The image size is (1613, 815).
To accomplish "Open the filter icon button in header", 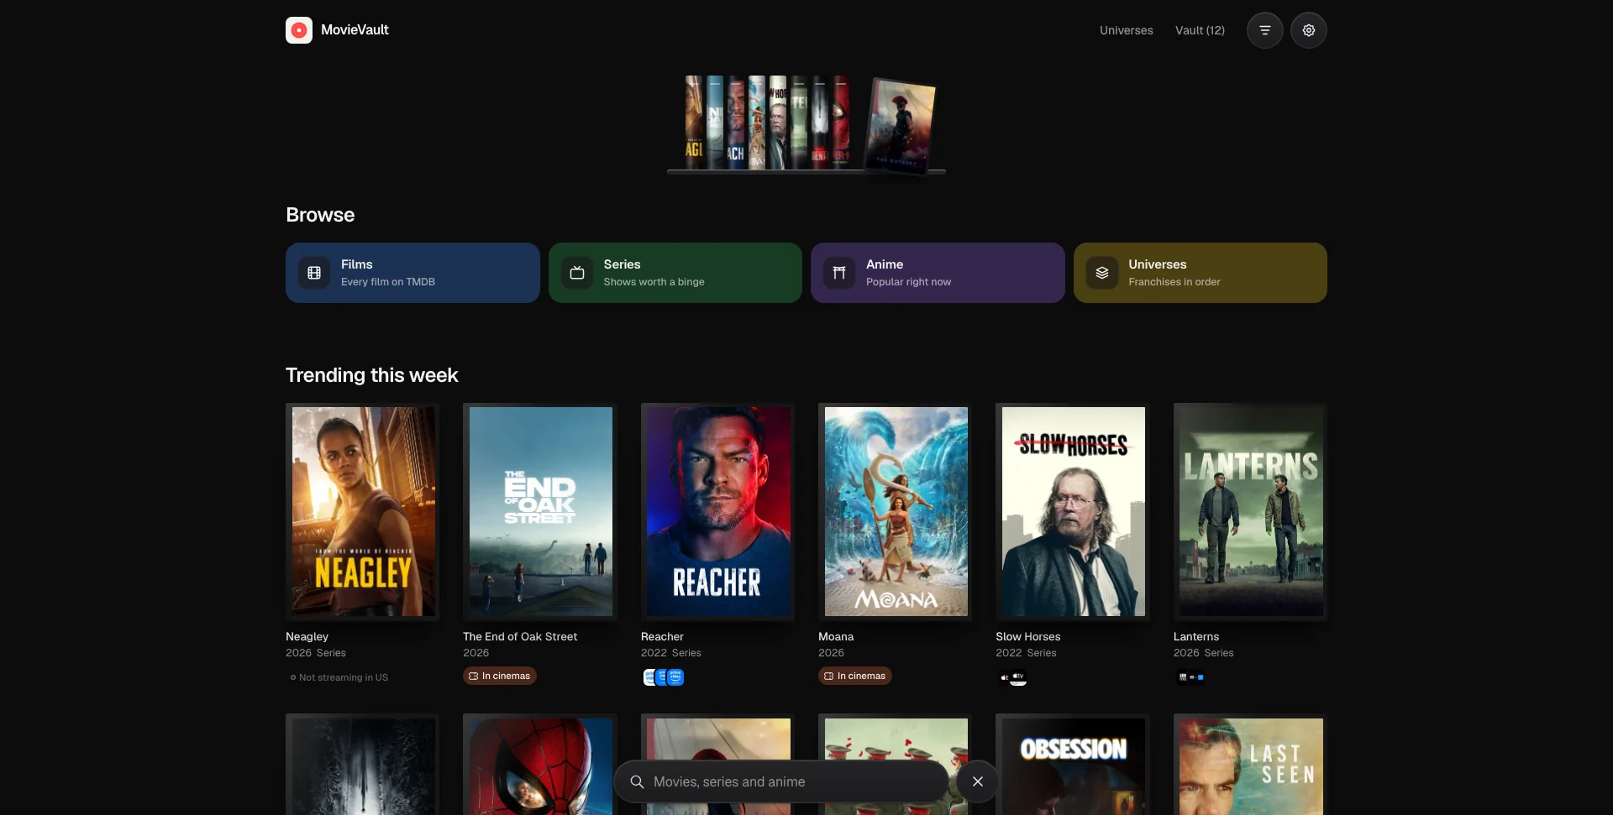I will tap(1265, 30).
